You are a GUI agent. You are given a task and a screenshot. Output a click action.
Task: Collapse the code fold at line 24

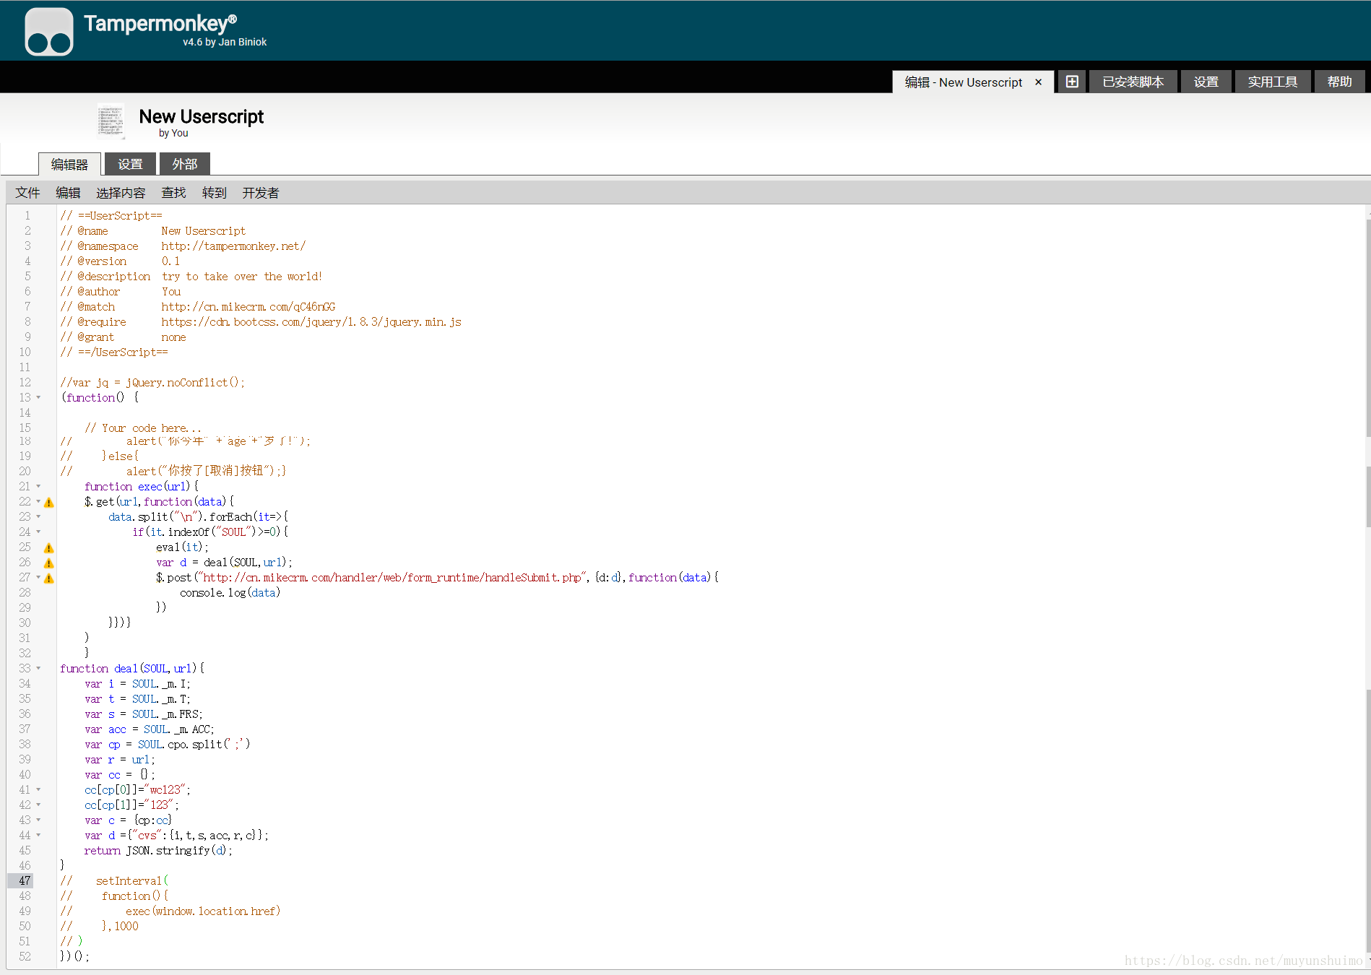tap(38, 532)
